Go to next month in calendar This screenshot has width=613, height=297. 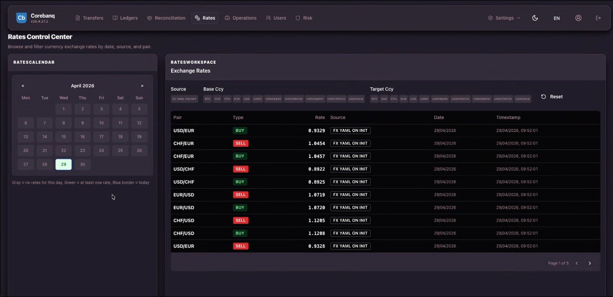142,86
